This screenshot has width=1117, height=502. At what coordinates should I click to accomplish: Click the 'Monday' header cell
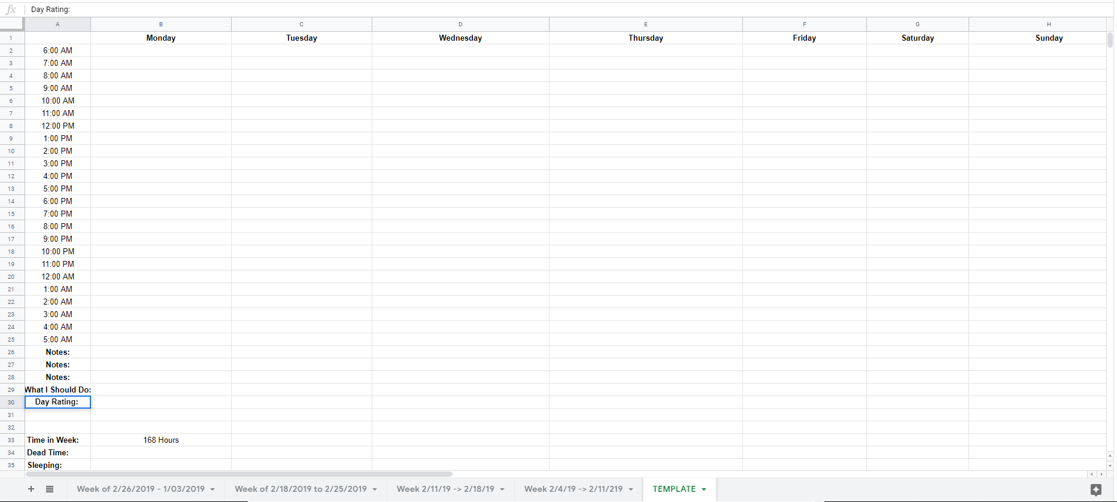click(x=161, y=38)
